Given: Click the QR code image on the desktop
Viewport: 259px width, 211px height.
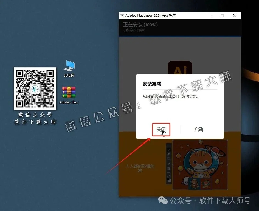Looking at the screenshot, I should 35,89.
